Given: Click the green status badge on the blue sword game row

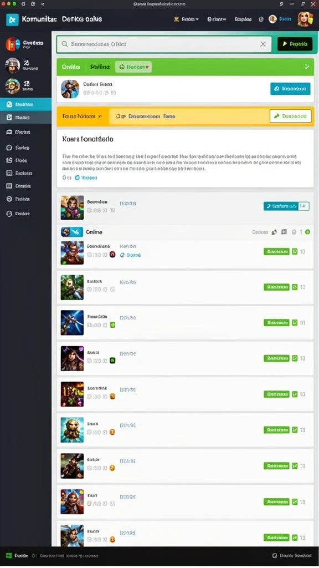Looking at the screenshot, I should [x=112, y=325].
